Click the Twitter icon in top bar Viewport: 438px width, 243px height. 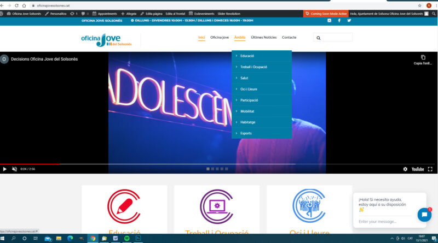coord(349,20)
